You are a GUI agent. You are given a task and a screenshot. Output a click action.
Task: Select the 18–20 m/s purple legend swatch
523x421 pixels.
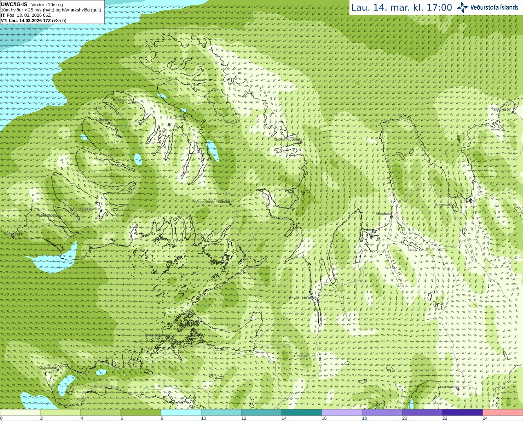click(x=382, y=412)
